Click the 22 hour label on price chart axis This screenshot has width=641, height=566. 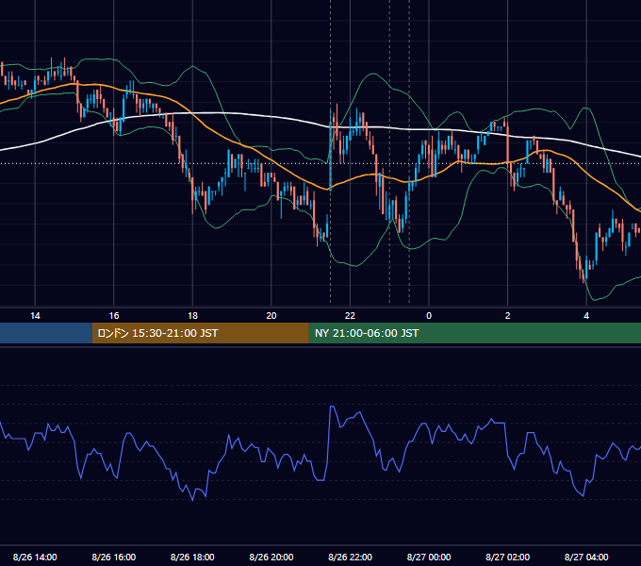click(350, 316)
